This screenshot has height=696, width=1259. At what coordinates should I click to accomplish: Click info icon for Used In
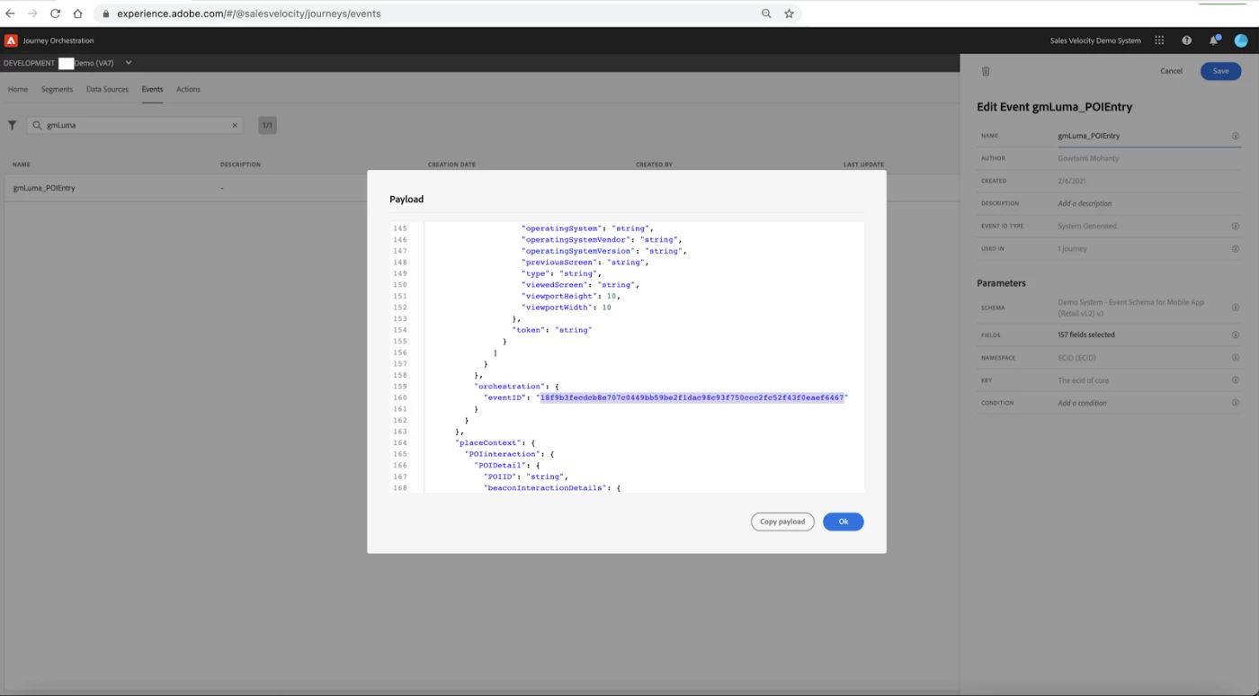tap(1235, 248)
